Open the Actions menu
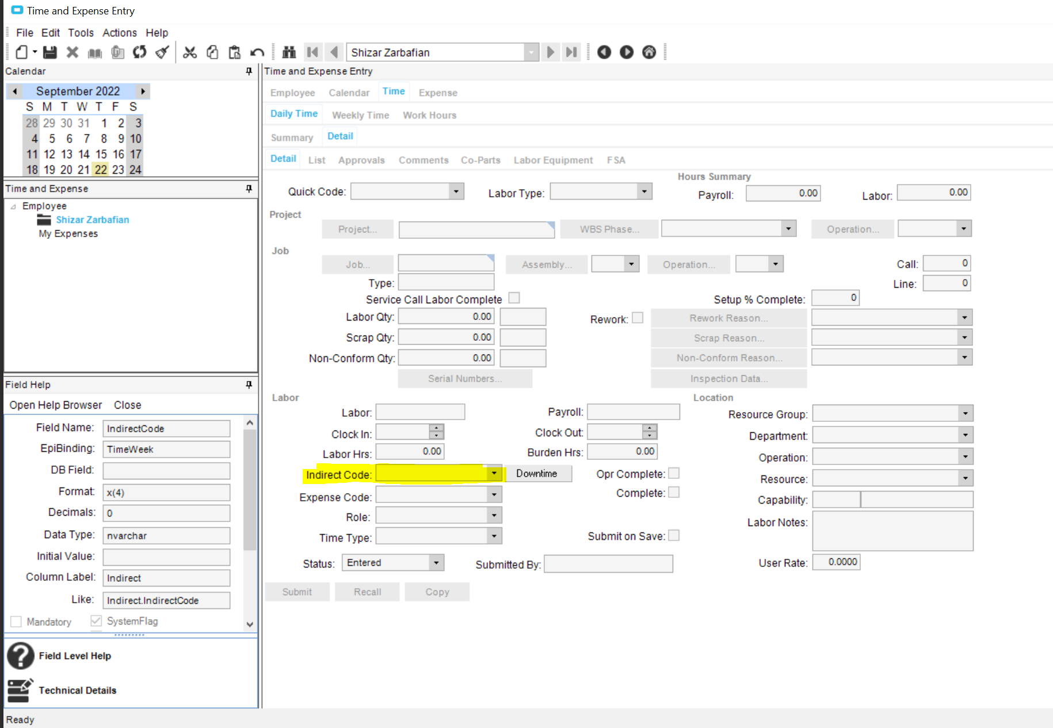This screenshot has width=1053, height=728. [x=120, y=33]
